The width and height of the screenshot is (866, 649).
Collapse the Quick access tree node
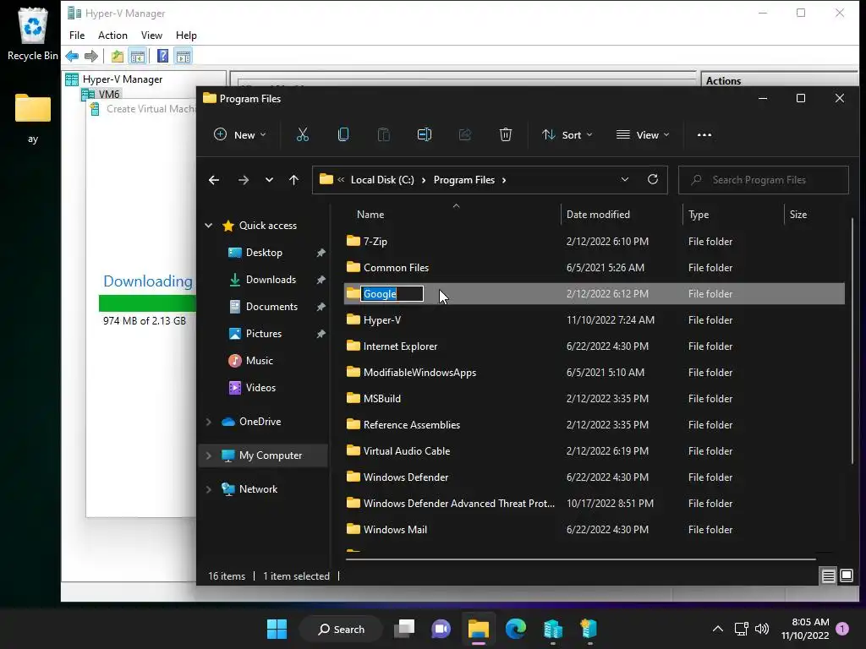pyautogui.click(x=209, y=225)
